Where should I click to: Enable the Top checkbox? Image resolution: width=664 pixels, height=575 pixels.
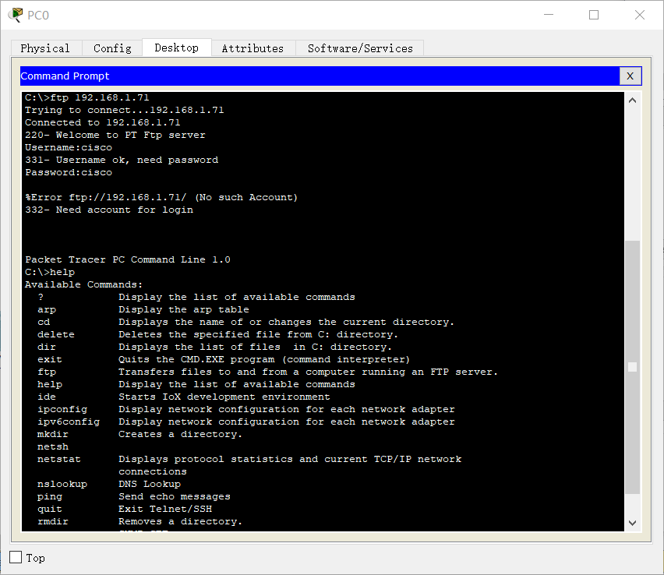click(16, 557)
